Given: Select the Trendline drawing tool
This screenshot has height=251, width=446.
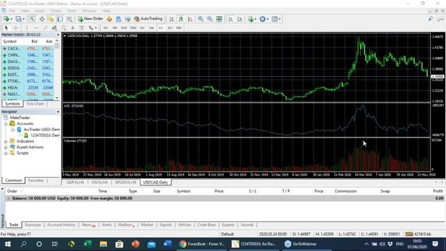Looking at the screenshot, I should click(x=45, y=28).
